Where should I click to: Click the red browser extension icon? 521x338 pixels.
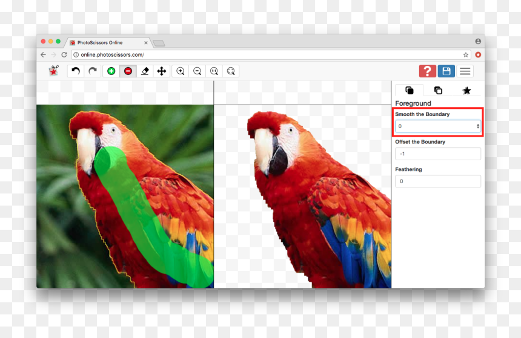tap(478, 55)
